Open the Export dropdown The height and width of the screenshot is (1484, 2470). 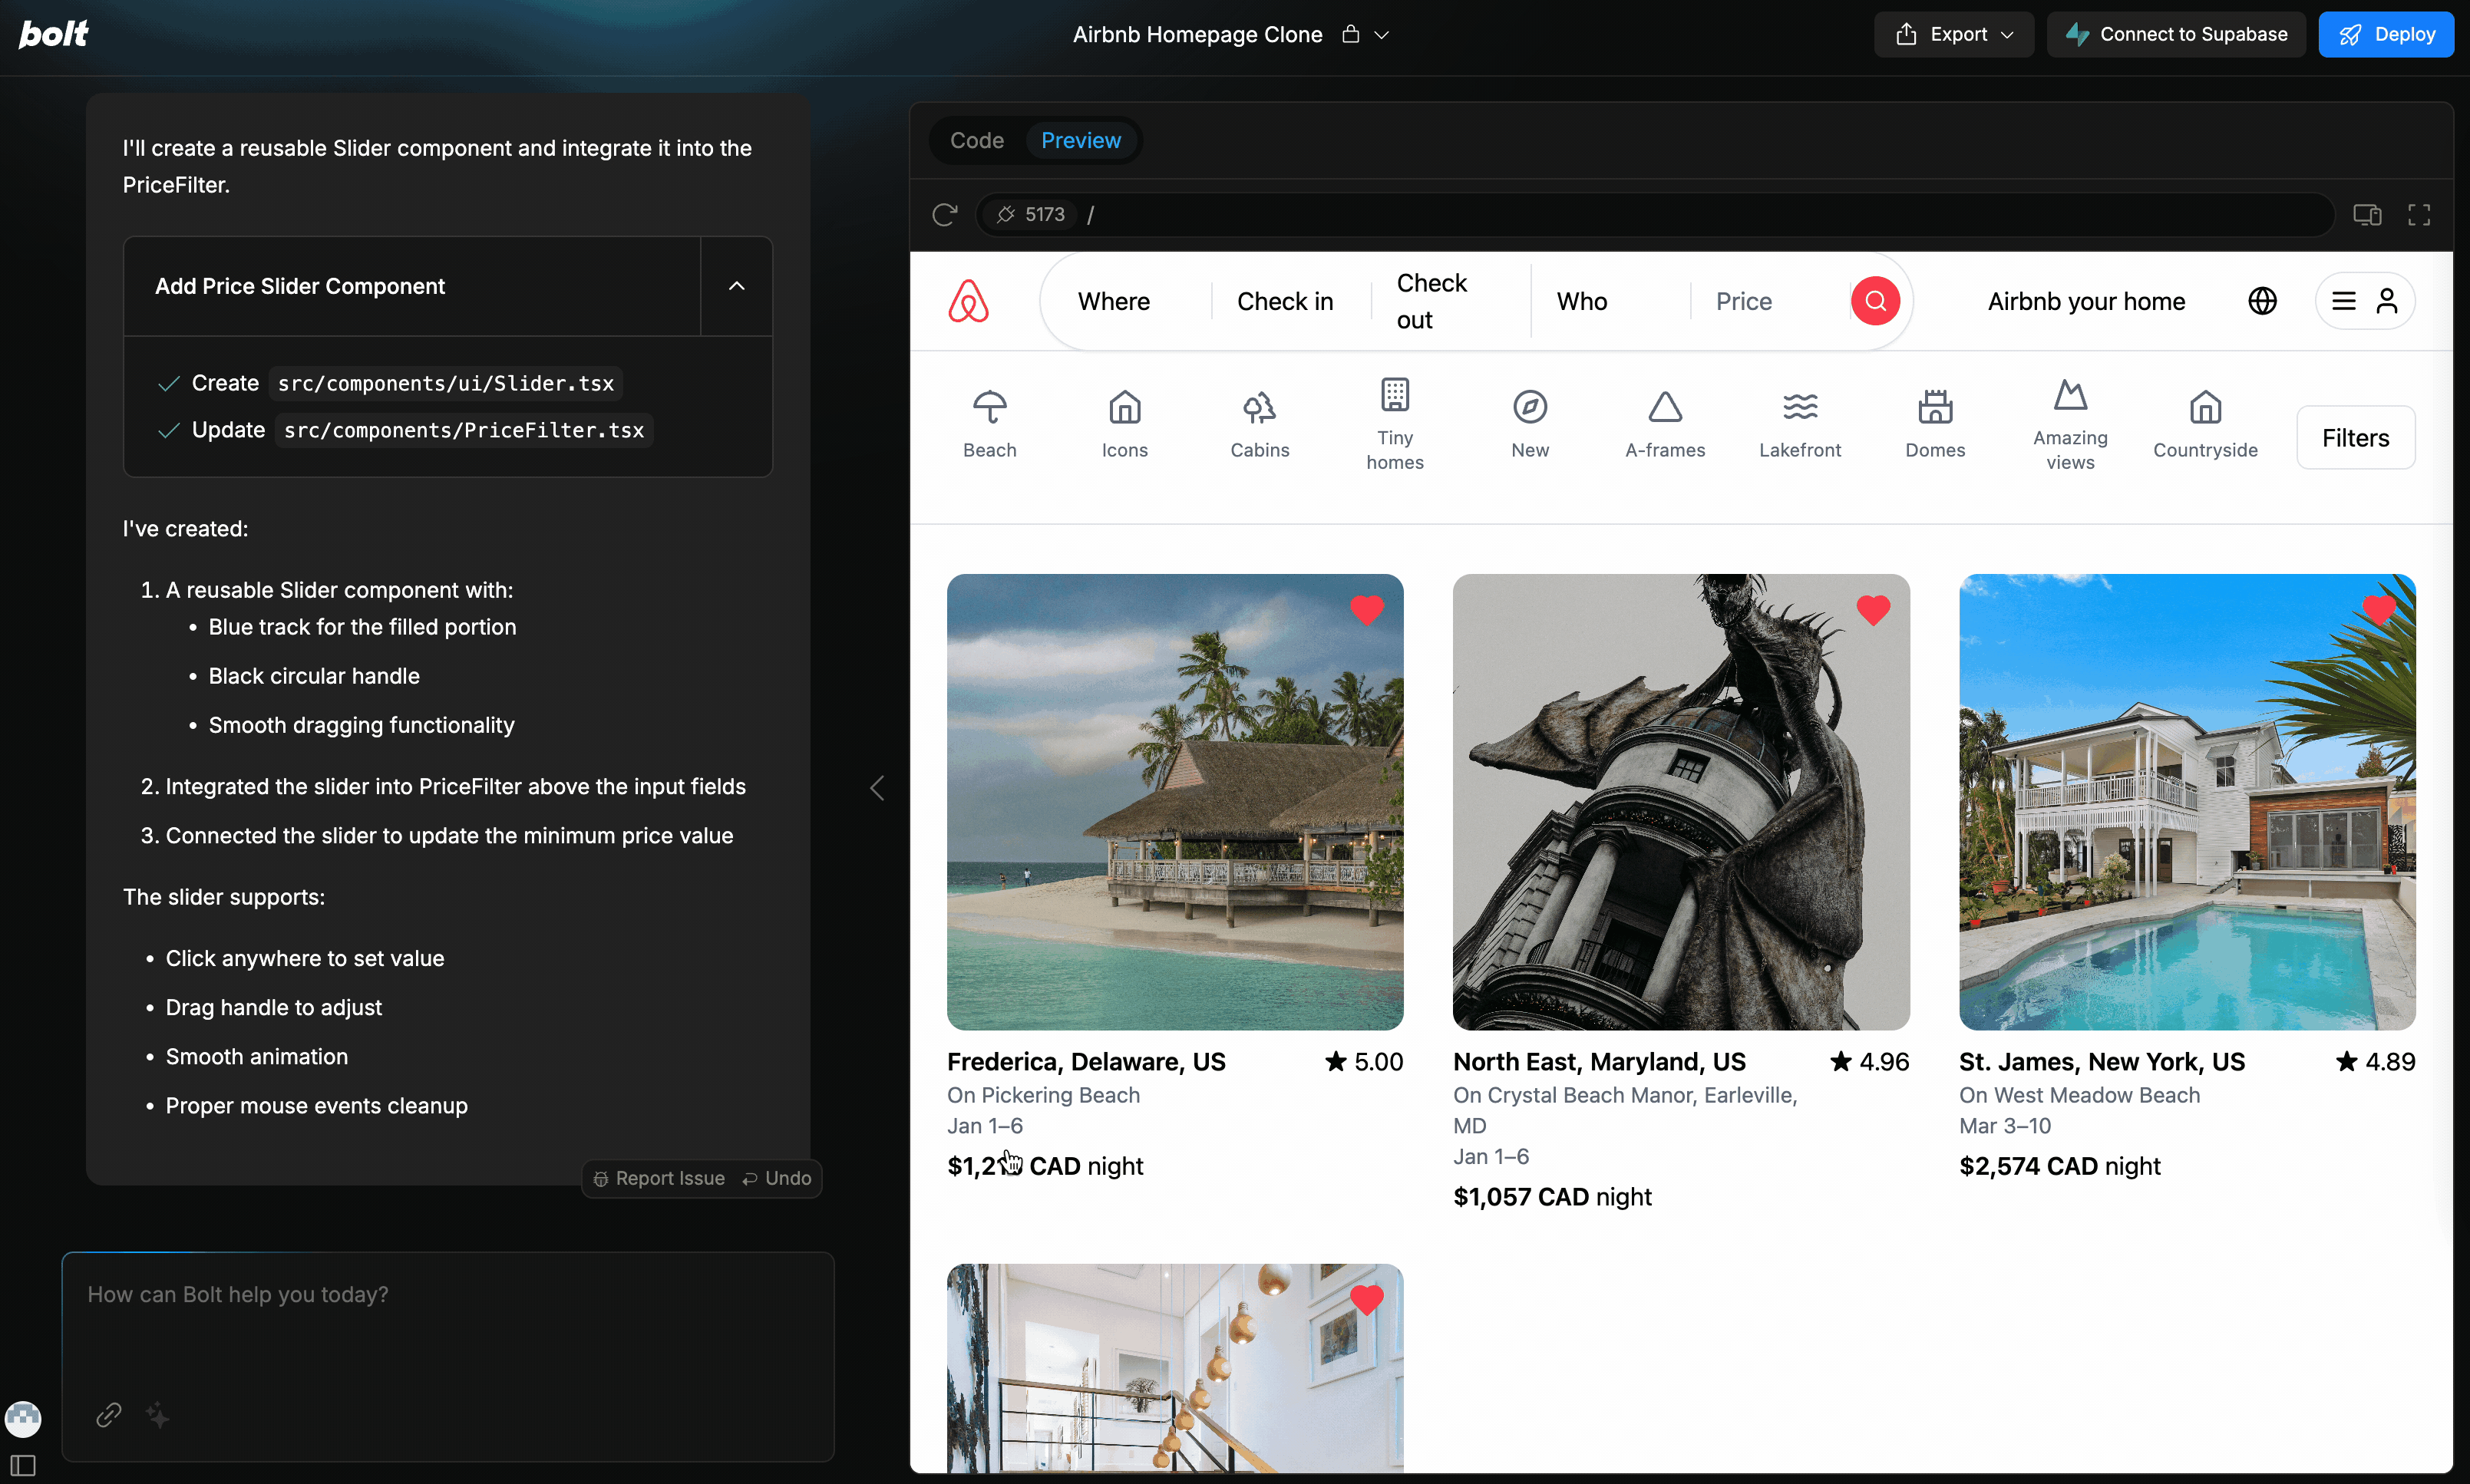tap(1954, 34)
